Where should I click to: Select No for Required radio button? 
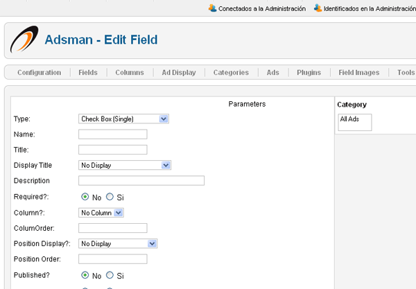click(x=85, y=197)
